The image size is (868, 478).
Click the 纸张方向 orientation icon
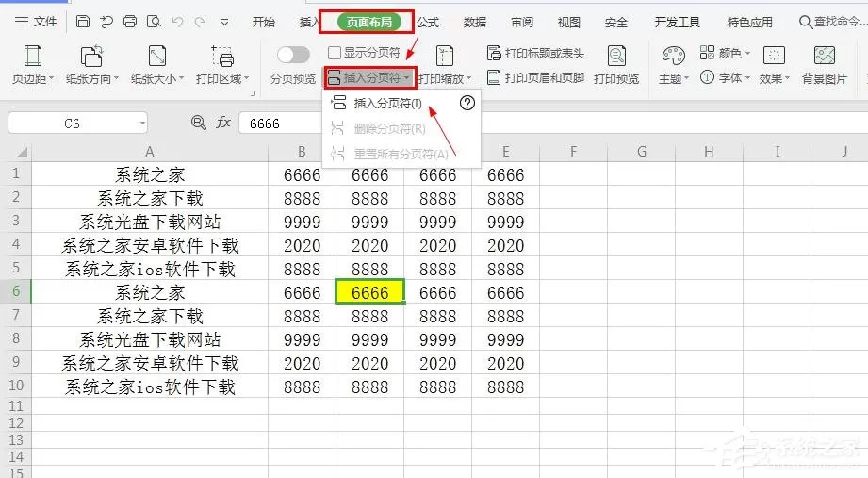(x=91, y=56)
